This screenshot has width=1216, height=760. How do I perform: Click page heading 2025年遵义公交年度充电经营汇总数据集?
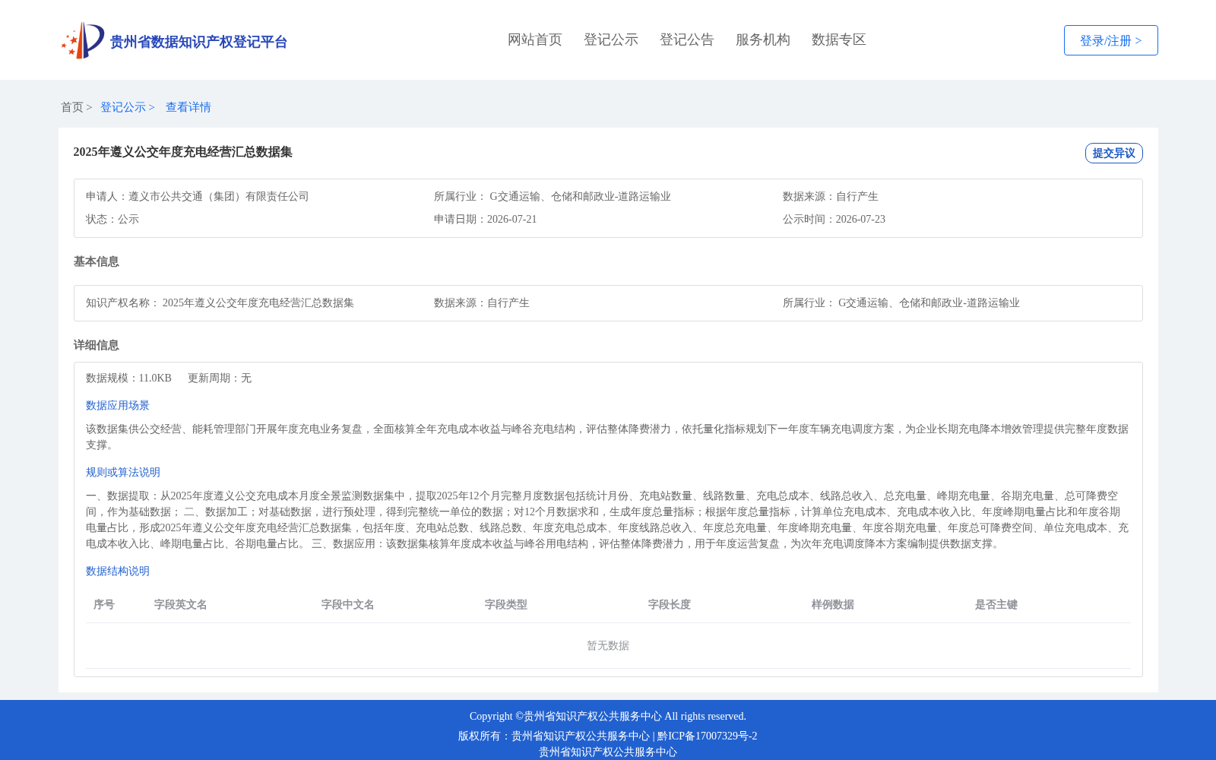point(183,152)
